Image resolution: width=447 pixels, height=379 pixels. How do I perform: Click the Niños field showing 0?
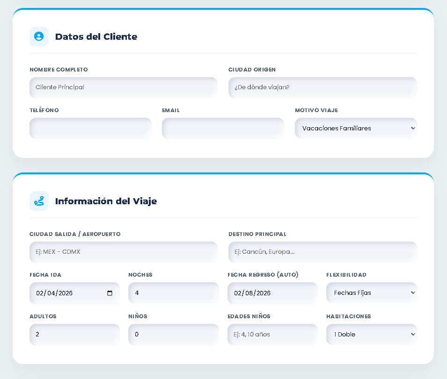pyautogui.click(x=174, y=334)
